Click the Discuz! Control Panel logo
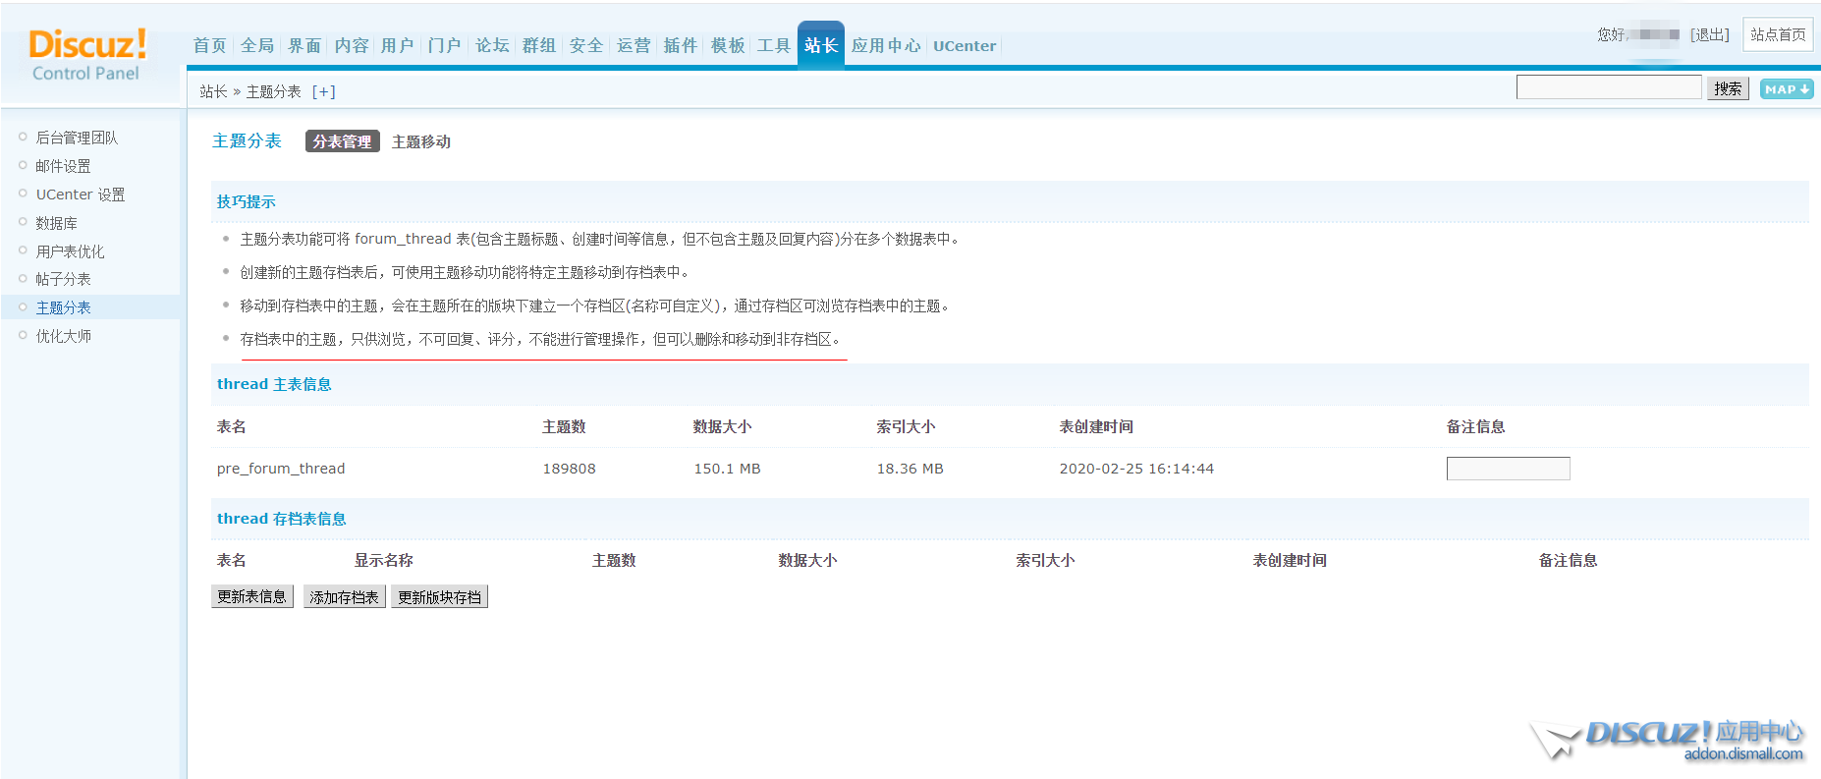The width and height of the screenshot is (1821, 779). tap(87, 55)
